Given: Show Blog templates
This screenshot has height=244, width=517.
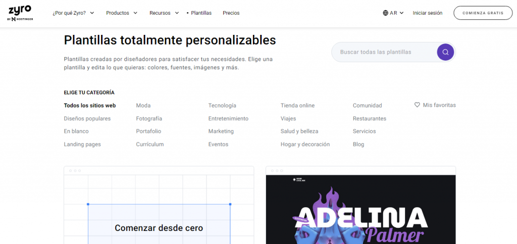Looking at the screenshot, I should point(358,144).
